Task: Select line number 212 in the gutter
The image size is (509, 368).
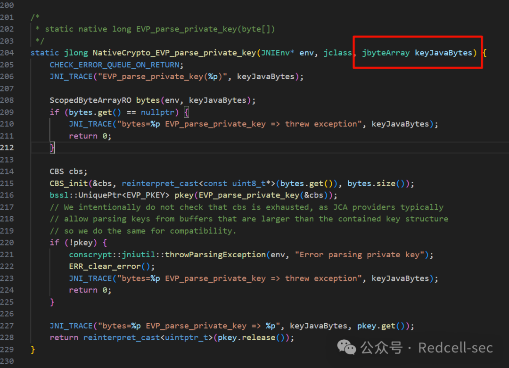Action: tap(7, 147)
